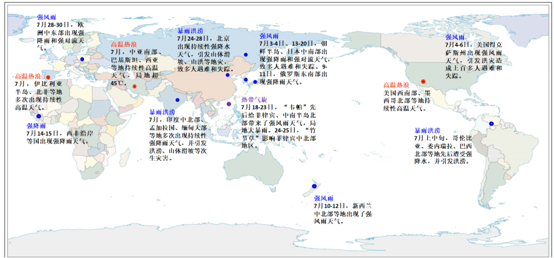Click the blue rainfall marker on West Africa coast
The width and height of the screenshot is (554, 258).
point(39,116)
